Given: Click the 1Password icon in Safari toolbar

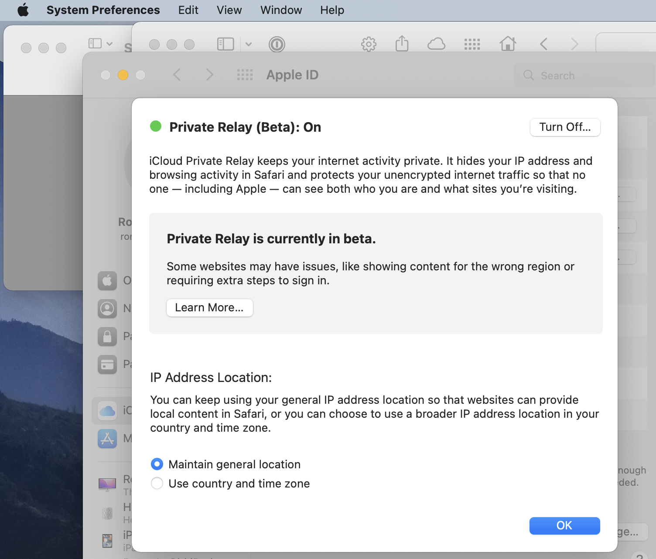Looking at the screenshot, I should click(277, 44).
